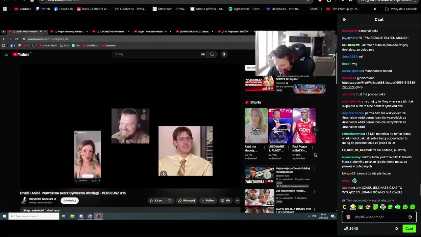The width and height of the screenshot is (421, 237).
Task: Pick the yellow C emote
Action: point(344,207)
